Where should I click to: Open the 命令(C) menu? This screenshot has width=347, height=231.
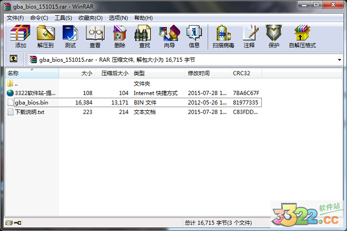point(39,18)
